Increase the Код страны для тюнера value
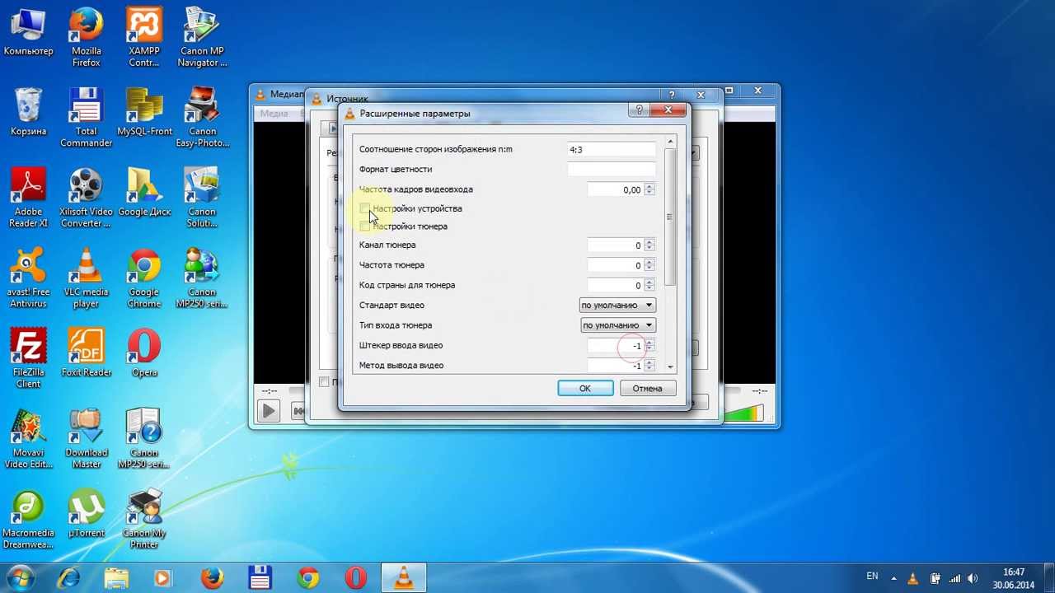Image resolution: width=1055 pixels, height=593 pixels. [x=649, y=282]
